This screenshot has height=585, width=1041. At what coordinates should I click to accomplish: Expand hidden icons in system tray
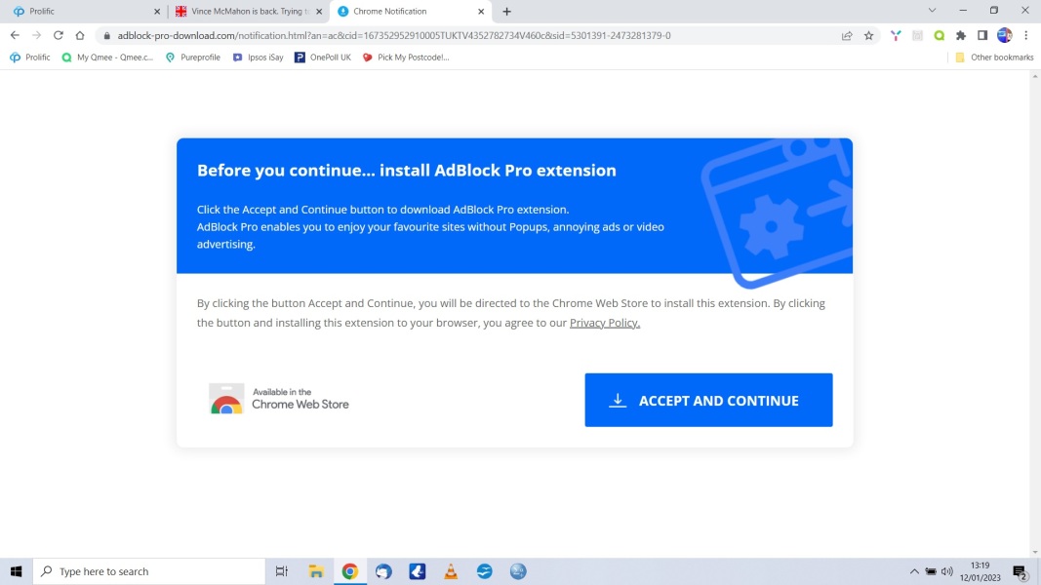[914, 571]
